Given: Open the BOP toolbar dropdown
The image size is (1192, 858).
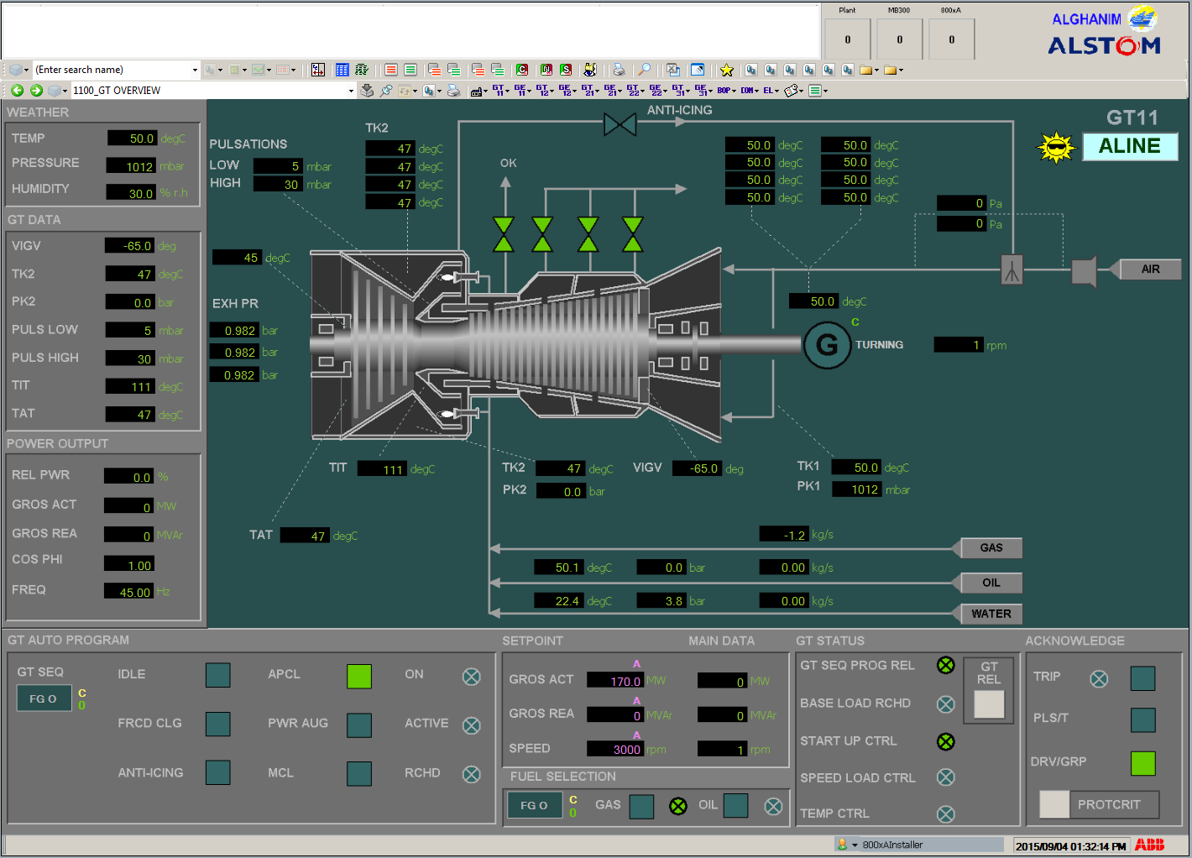Looking at the screenshot, I should tap(726, 91).
